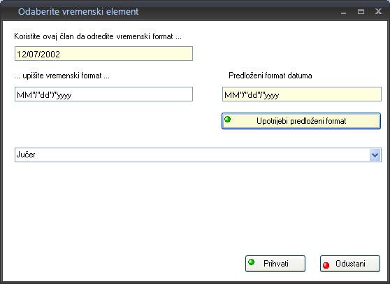Open the Jučer combo box list
Image resolution: width=390 pixels, height=284 pixels.
point(198,155)
